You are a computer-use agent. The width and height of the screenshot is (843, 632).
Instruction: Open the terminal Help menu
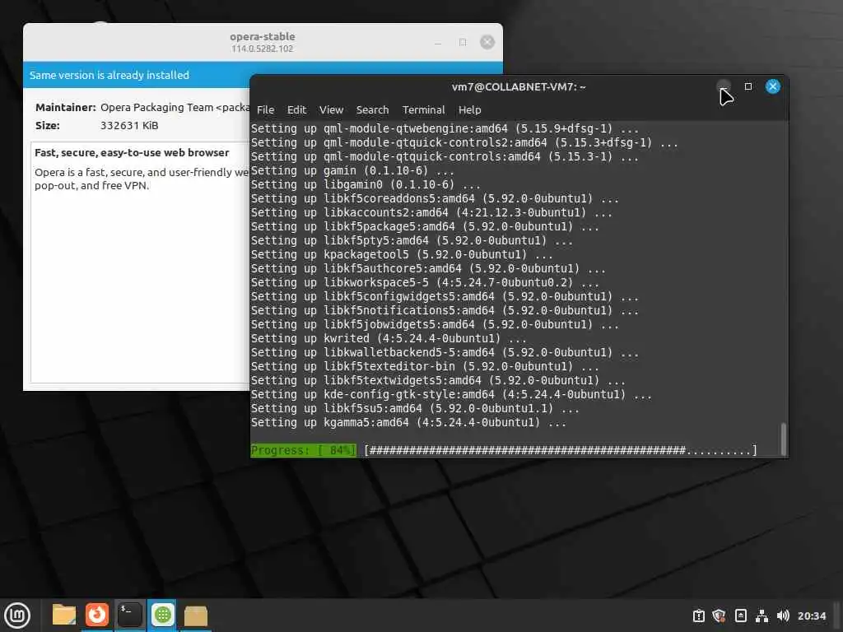470,109
